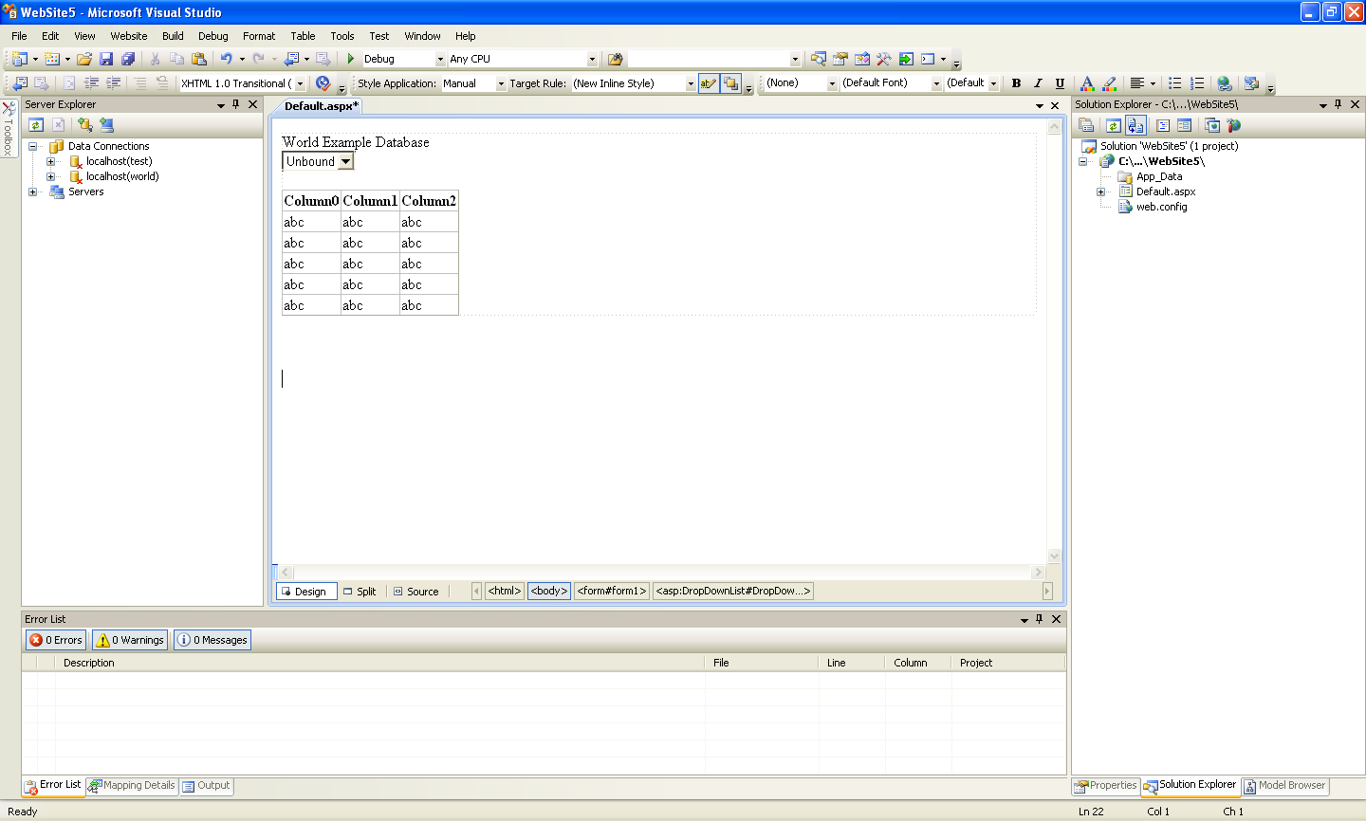Viewport: 1366px width, 821px height.
Task: Switch to Source view
Action: pos(415,591)
